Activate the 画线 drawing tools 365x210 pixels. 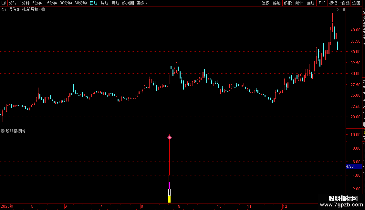pos(310,3)
